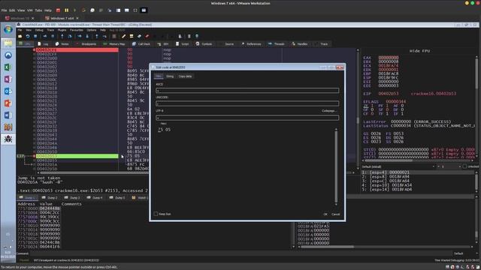Open x64dbg Debug menu
The image size is (481, 270).
tap(39, 30)
